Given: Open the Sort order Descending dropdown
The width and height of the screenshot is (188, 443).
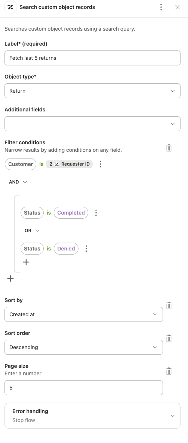Looking at the screenshot, I should click(x=84, y=347).
